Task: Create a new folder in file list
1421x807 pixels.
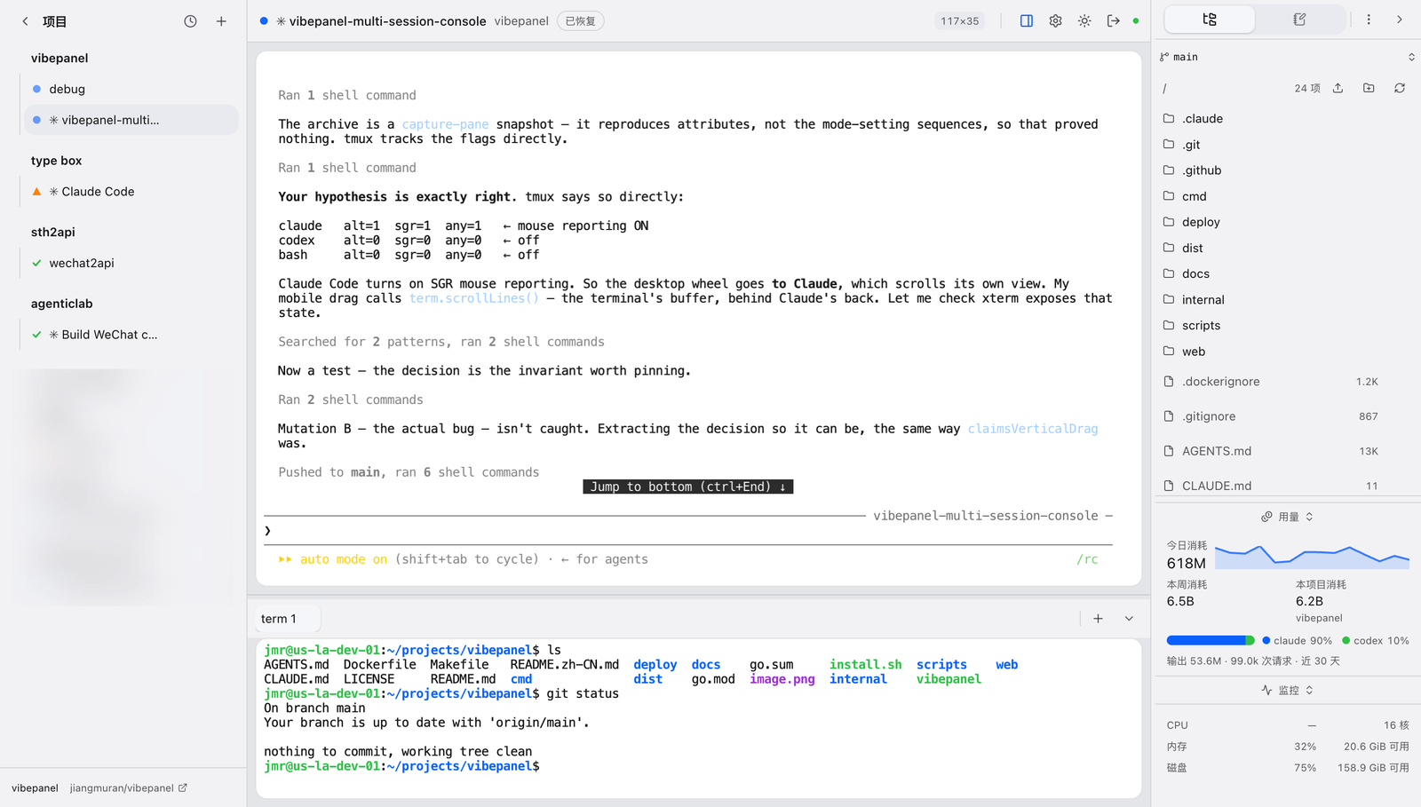Action: pyautogui.click(x=1369, y=88)
